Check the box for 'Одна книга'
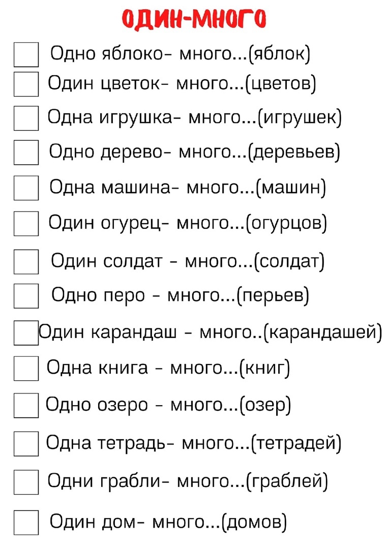The height and width of the screenshot is (549, 388). pos(26,369)
